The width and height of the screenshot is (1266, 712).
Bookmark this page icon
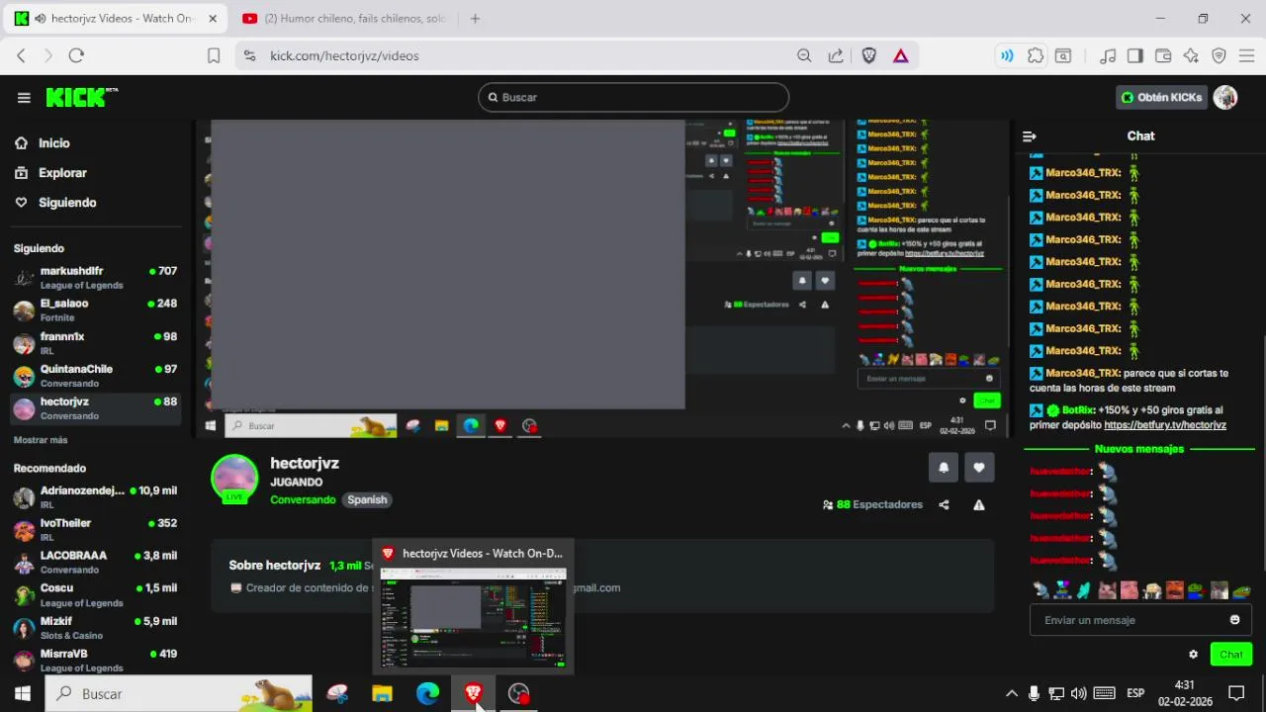pos(214,56)
